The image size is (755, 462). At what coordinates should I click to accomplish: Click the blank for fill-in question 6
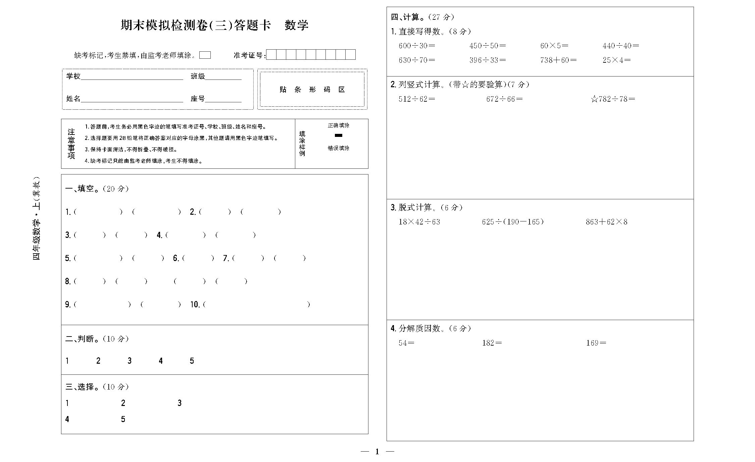click(198, 258)
